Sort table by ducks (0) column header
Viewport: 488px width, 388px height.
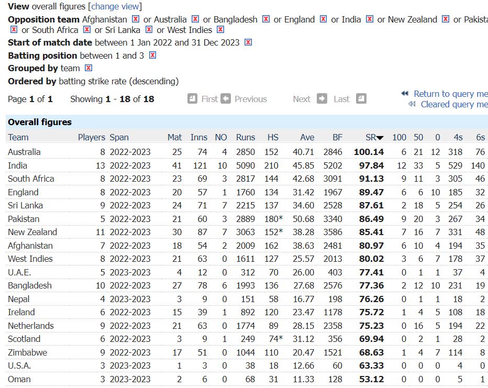coord(438,137)
